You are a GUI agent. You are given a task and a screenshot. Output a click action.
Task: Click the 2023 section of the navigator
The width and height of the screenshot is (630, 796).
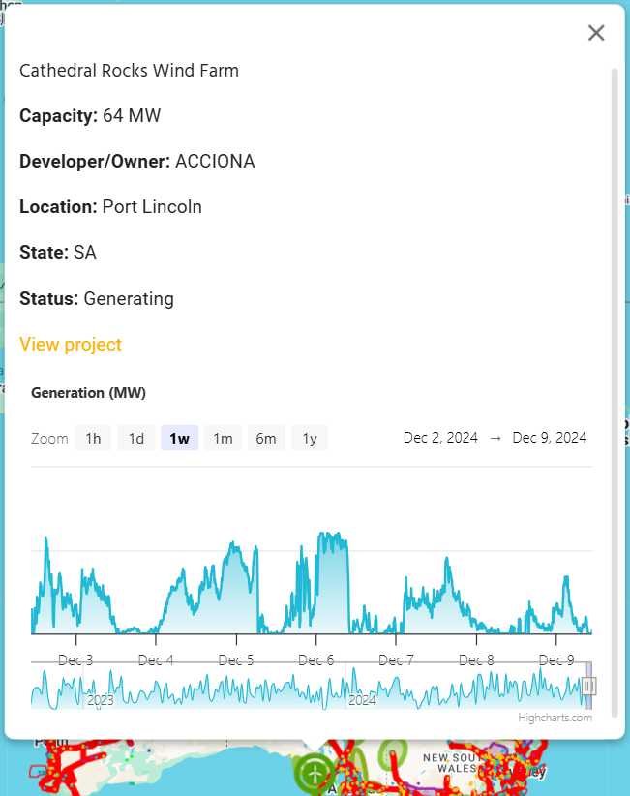point(101,699)
